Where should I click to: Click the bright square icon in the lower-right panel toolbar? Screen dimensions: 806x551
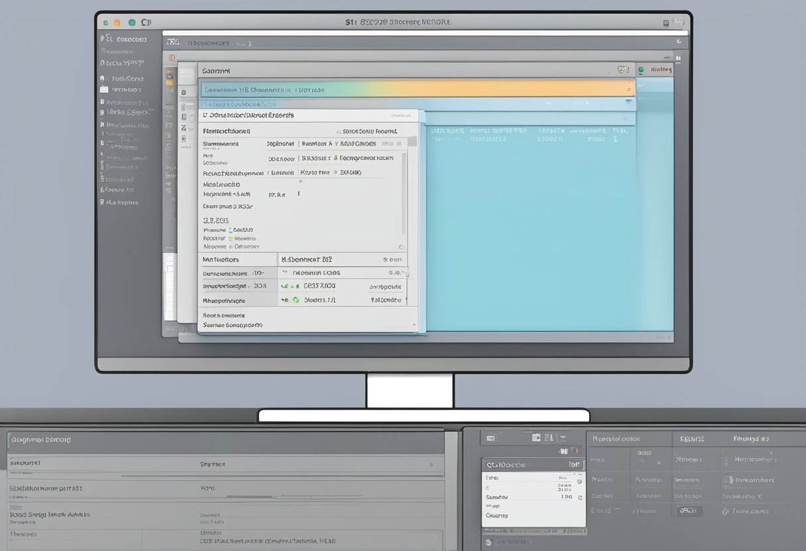click(536, 438)
